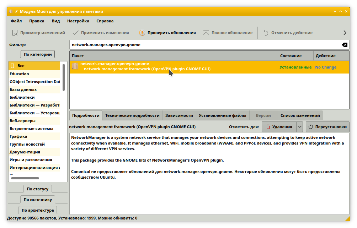Click the Undo action arrow icon
357x228 pixels.
(266, 33)
